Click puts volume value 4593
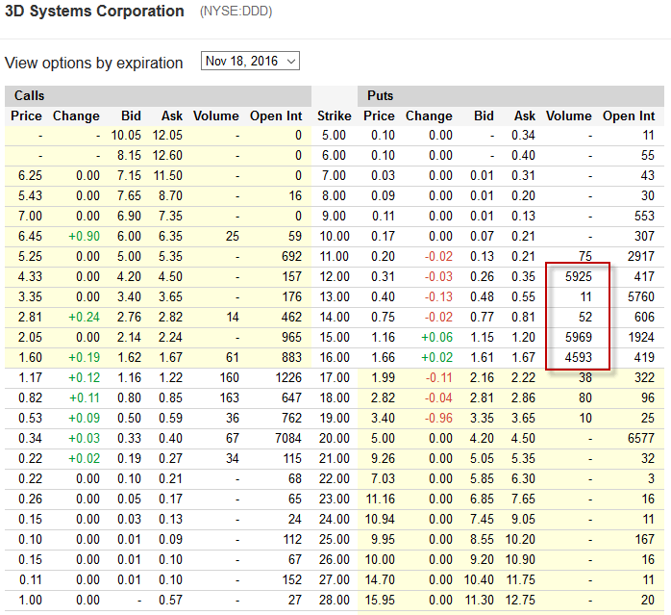Screen dimensions: 671x615 click(x=578, y=357)
